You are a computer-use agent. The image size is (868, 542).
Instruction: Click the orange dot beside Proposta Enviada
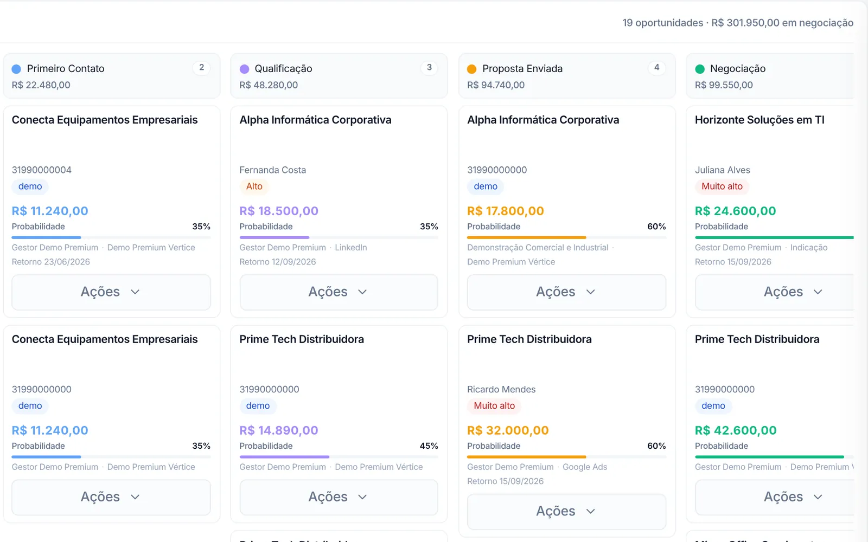coord(472,69)
